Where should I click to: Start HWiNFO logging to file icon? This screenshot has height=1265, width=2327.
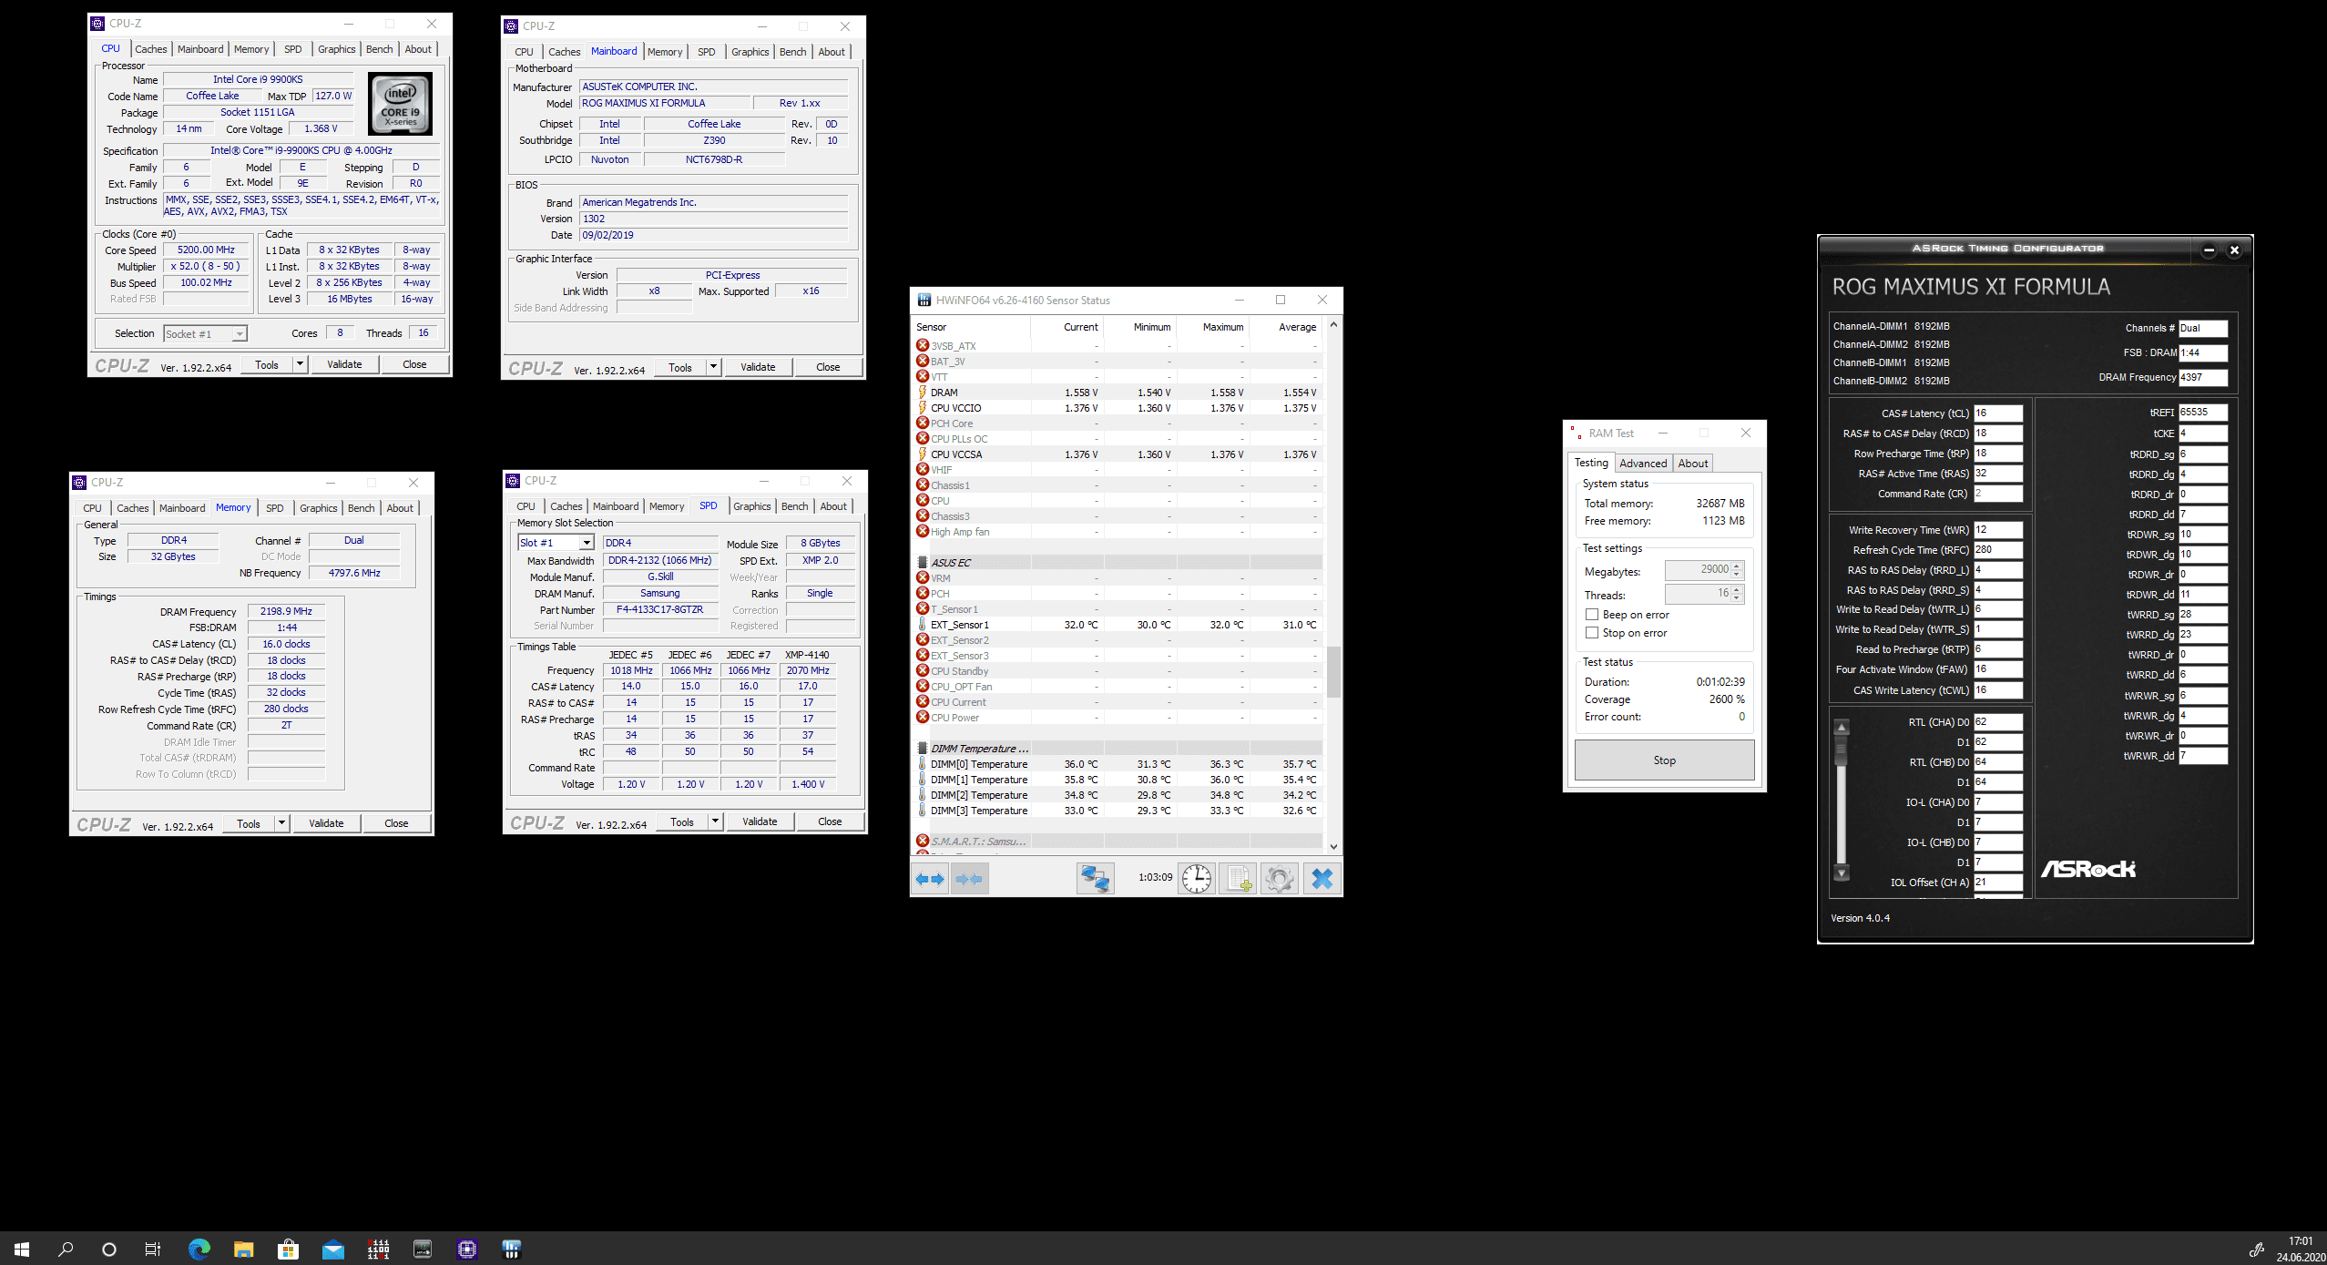(x=1239, y=879)
